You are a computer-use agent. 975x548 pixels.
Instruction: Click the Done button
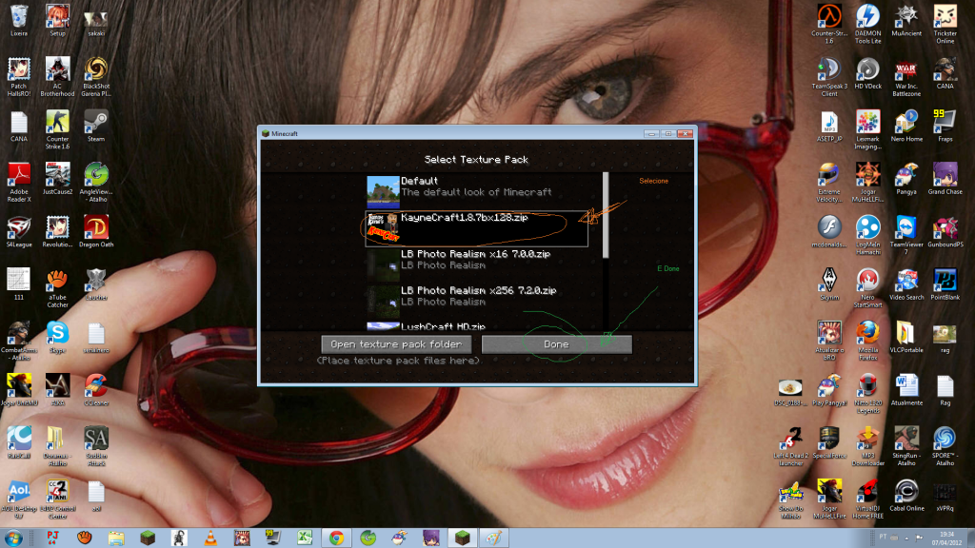[x=556, y=344]
